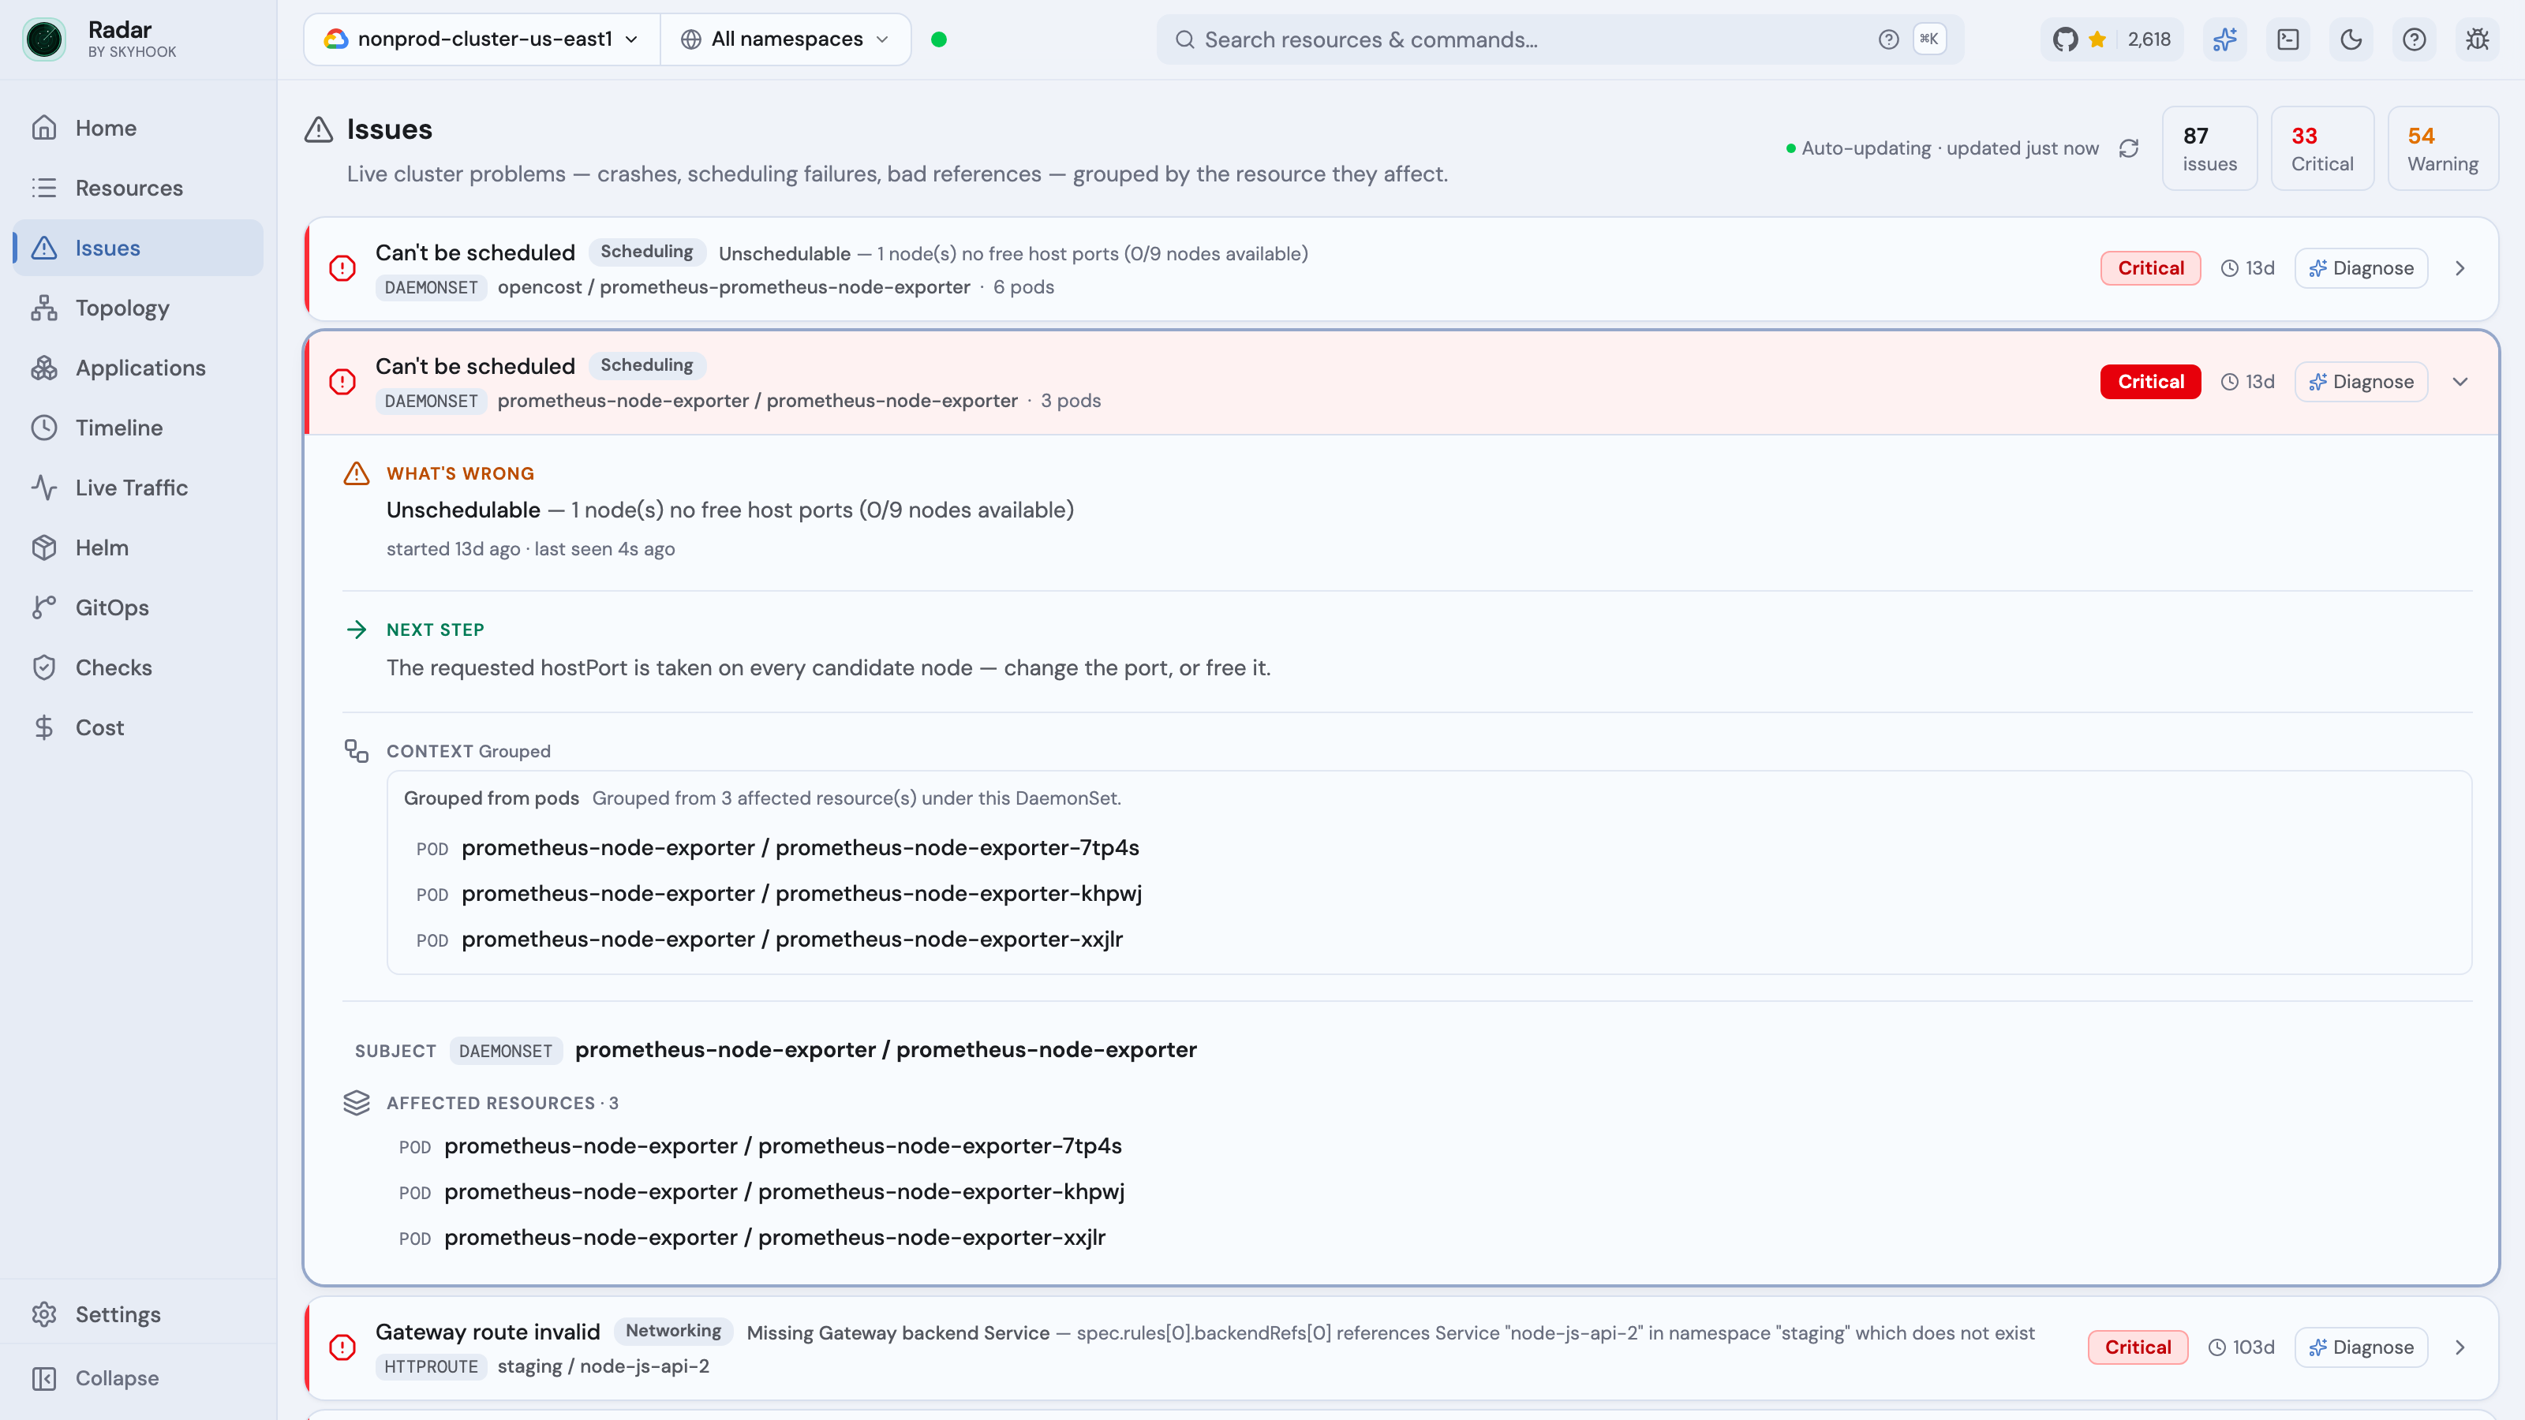The height and width of the screenshot is (1420, 2525).
Task: Open the subject DaemonSet prometheus-node-exporter link
Action: coord(885,1049)
